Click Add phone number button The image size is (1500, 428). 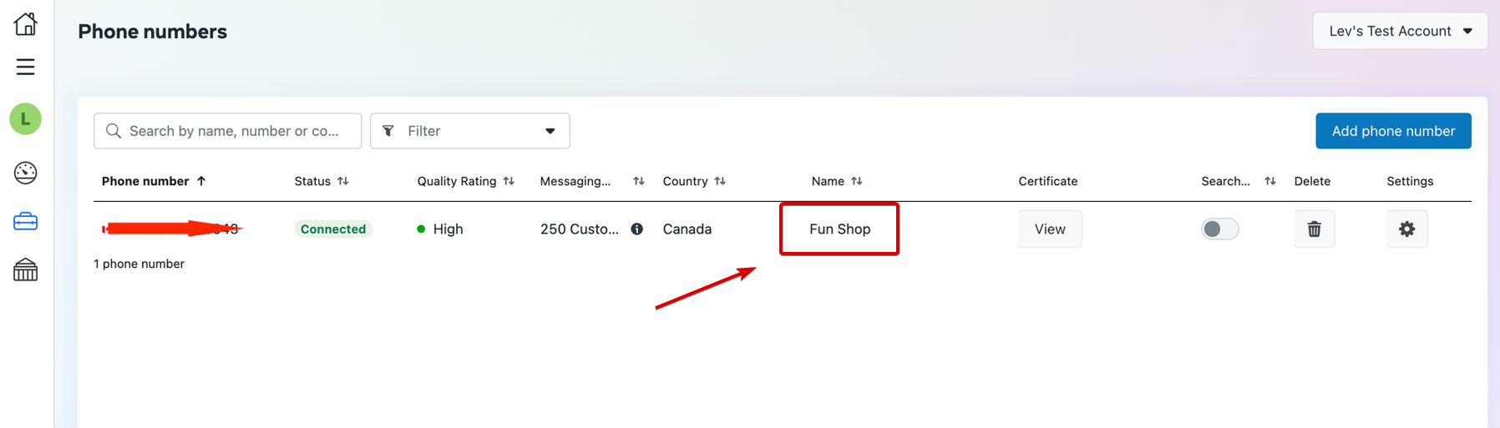[1392, 131]
